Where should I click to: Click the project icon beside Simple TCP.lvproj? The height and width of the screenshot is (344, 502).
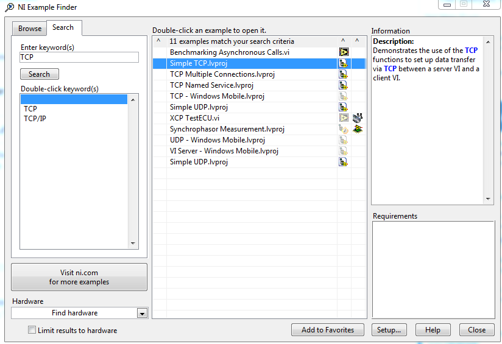[x=343, y=63]
